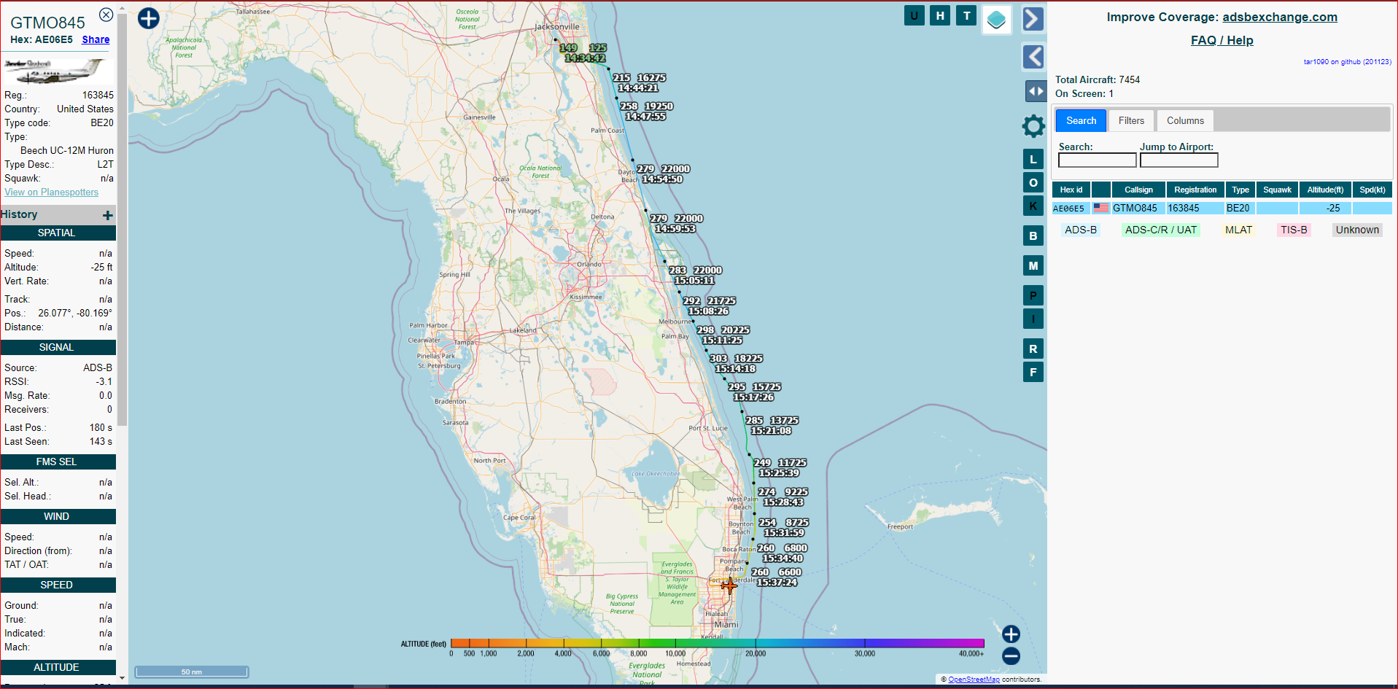Open tar1090 on github link
1398x689 pixels.
(x=1347, y=62)
